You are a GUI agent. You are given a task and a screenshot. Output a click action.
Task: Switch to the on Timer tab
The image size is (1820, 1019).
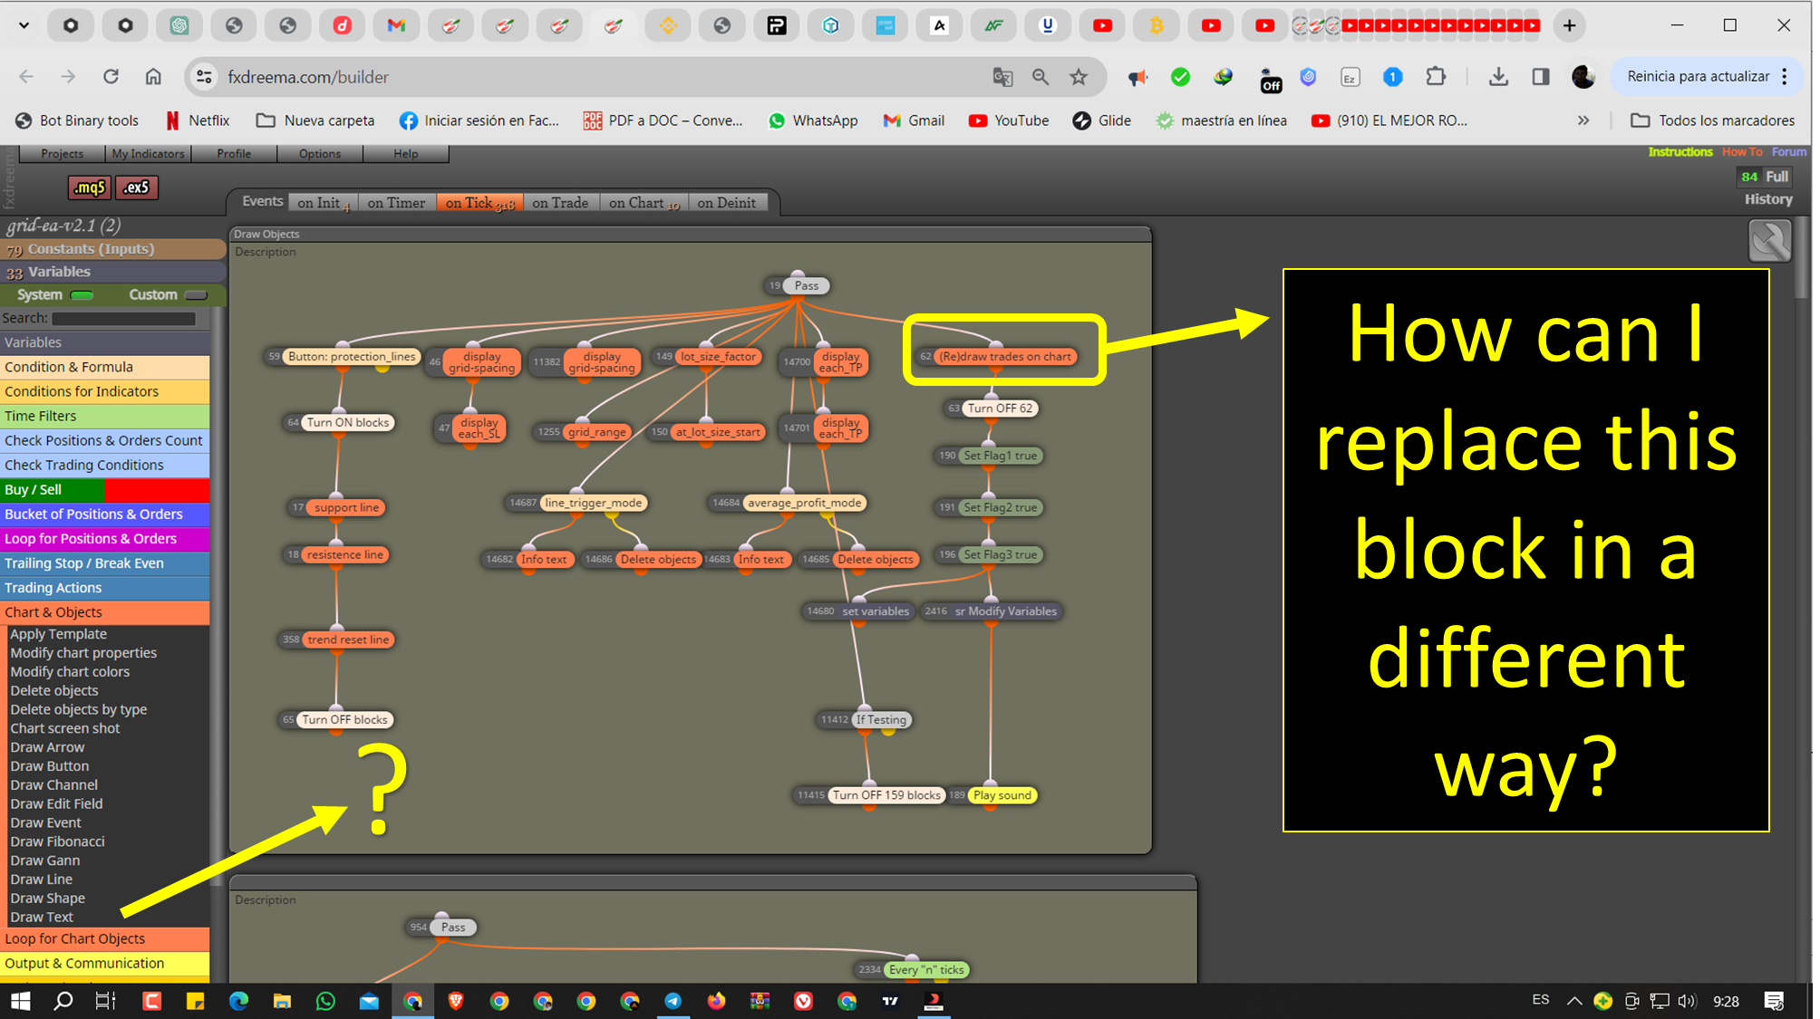396,203
